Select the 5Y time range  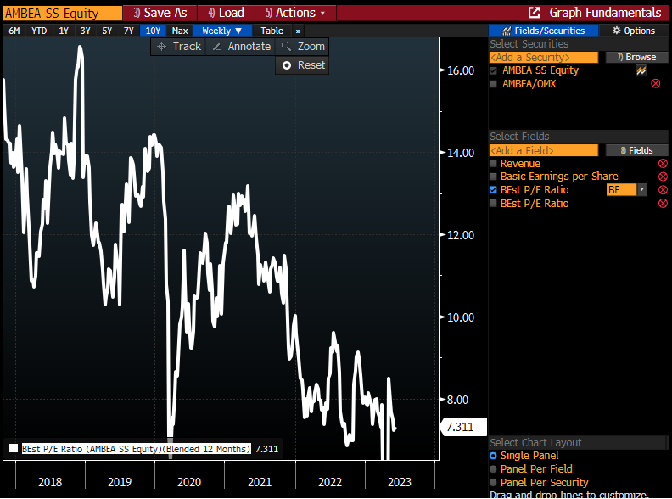[x=107, y=31]
